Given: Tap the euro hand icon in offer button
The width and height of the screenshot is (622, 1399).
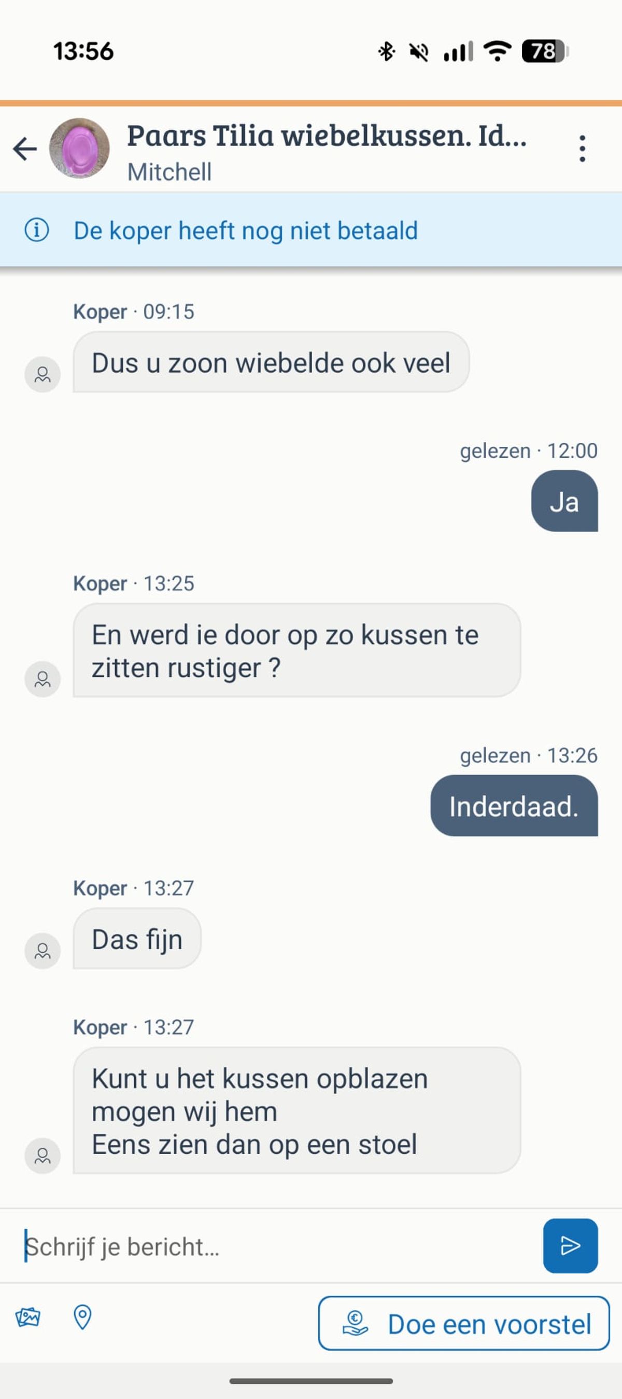Looking at the screenshot, I should [355, 1324].
